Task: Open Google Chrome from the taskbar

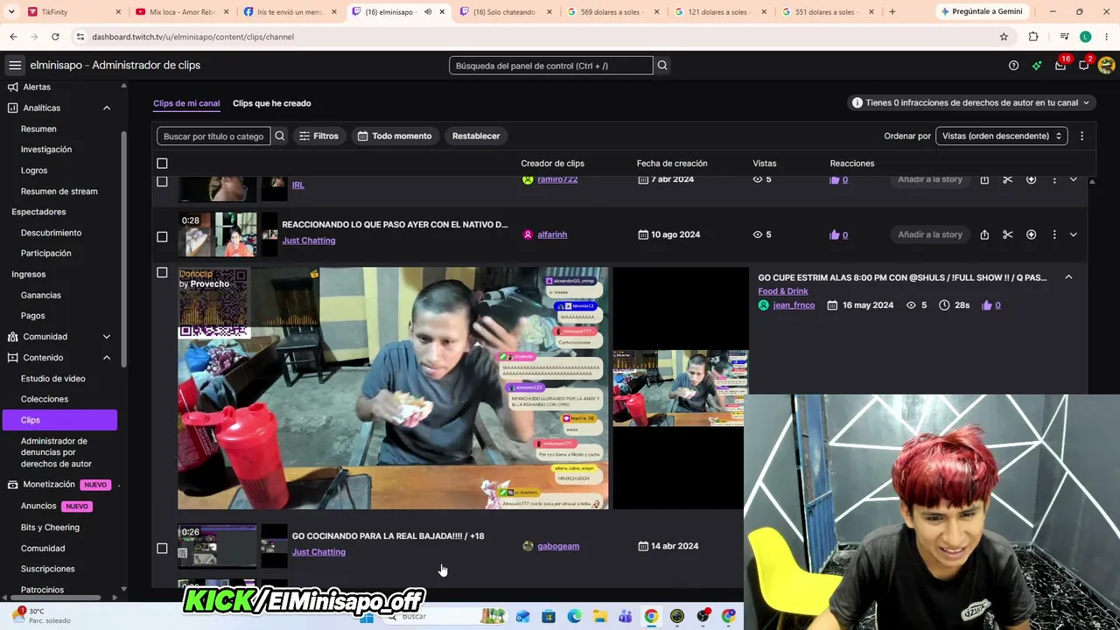Action: click(x=651, y=616)
